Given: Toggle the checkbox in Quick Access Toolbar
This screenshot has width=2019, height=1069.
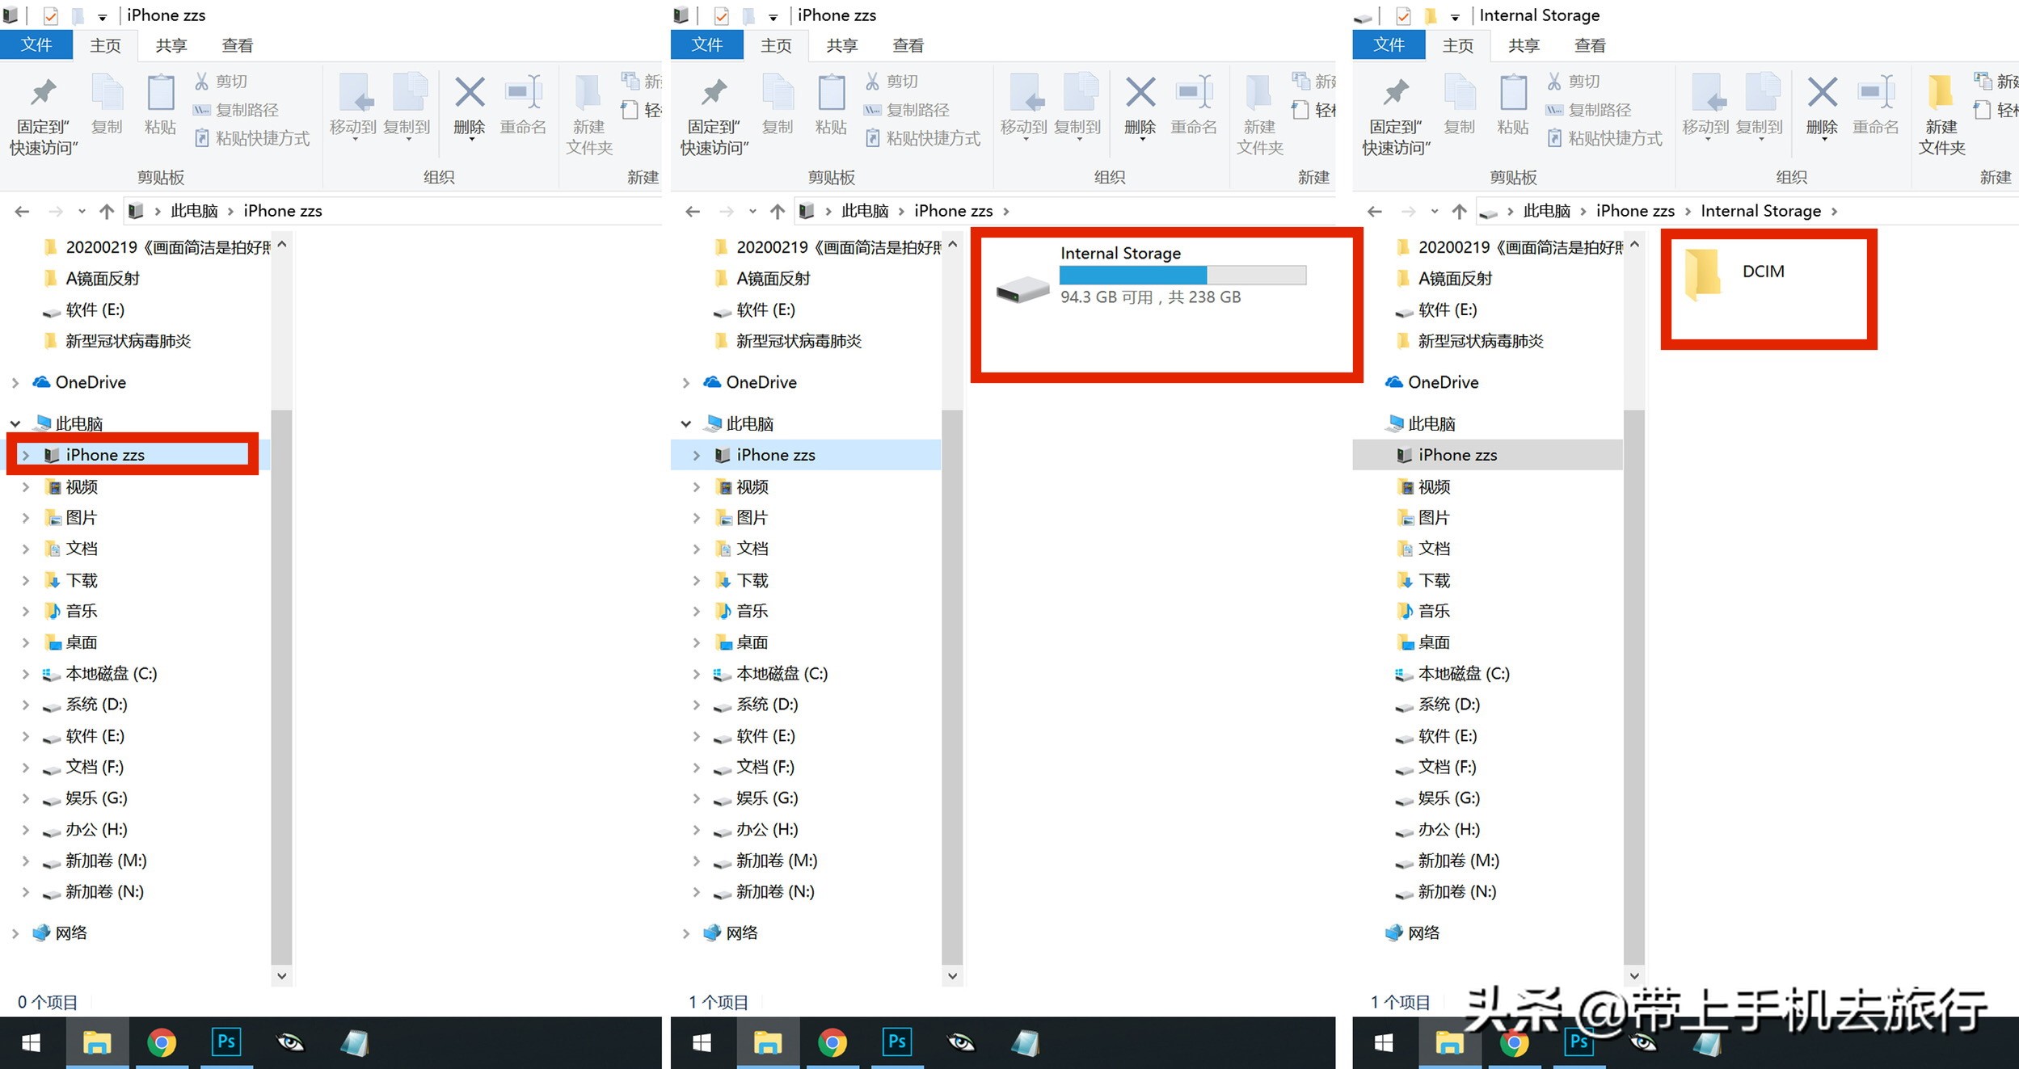Looking at the screenshot, I should 52,15.
